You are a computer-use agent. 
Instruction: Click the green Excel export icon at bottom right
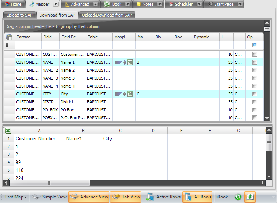(250, 197)
